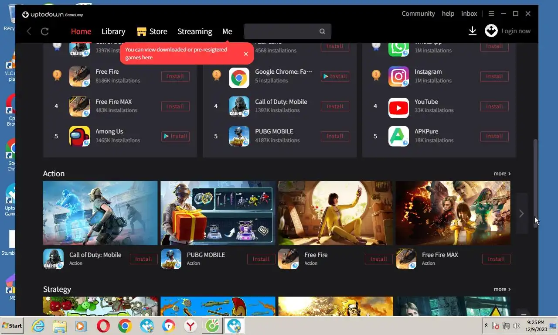
Task: Switch to the Library tab
Action: (113, 31)
